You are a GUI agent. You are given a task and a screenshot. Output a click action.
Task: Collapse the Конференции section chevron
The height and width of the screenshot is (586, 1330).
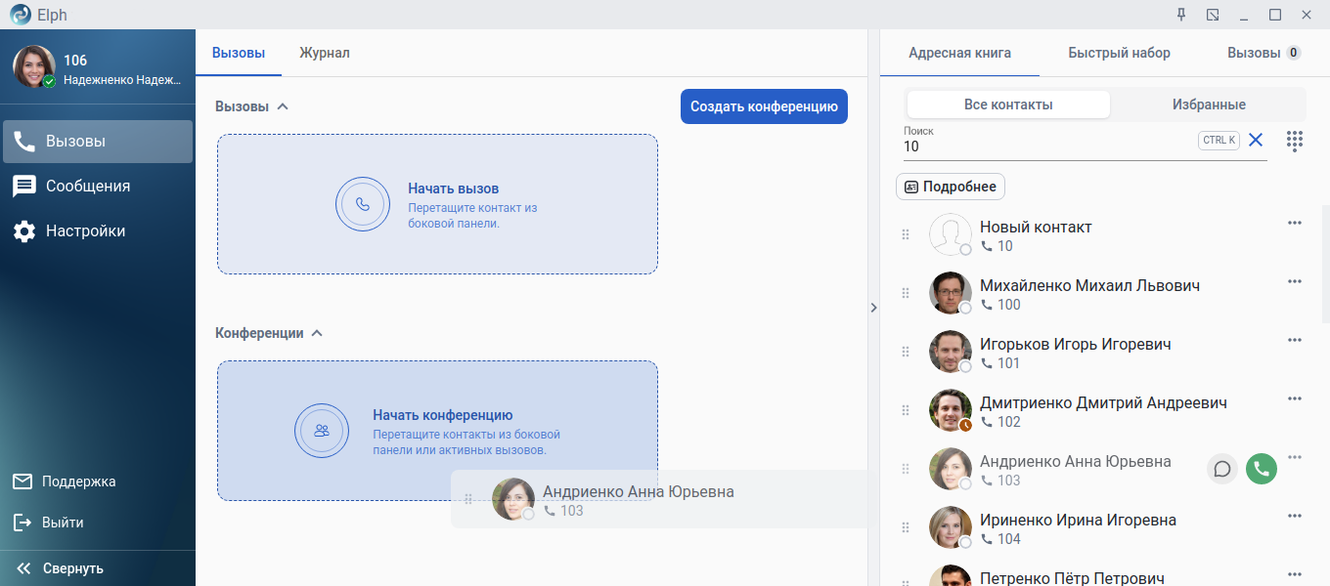click(x=316, y=333)
